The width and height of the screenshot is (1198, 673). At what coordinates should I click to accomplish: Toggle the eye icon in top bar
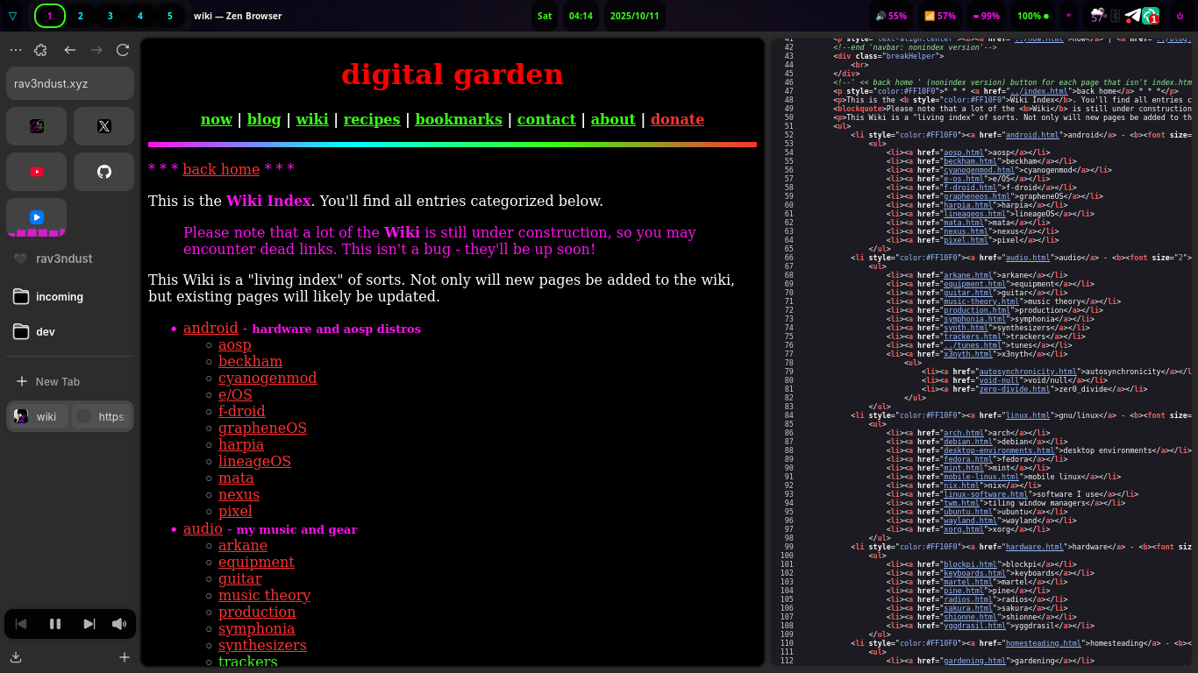click(x=1068, y=16)
